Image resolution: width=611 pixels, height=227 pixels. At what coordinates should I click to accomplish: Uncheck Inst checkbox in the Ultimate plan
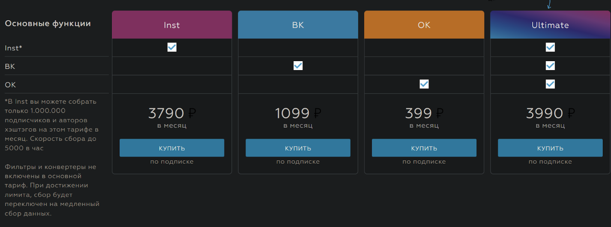[550, 47]
